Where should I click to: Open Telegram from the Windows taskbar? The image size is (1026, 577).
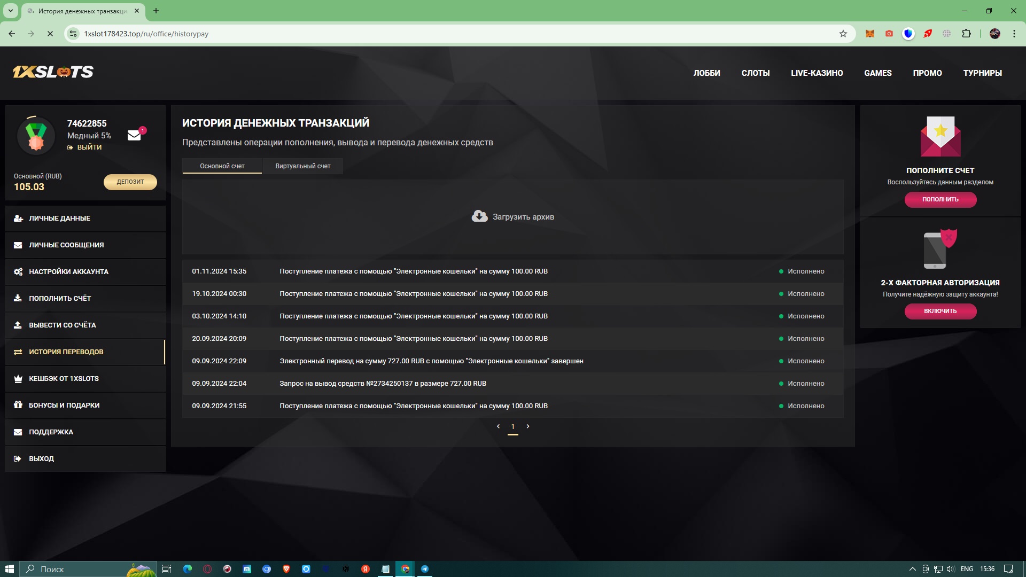tap(425, 569)
